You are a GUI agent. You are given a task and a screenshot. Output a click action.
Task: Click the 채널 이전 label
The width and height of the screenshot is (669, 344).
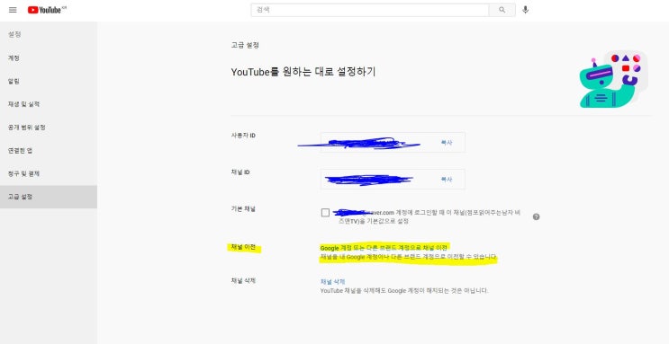(x=243, y=247)
